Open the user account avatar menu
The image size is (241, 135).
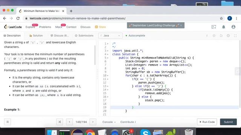tap(233, 27)
